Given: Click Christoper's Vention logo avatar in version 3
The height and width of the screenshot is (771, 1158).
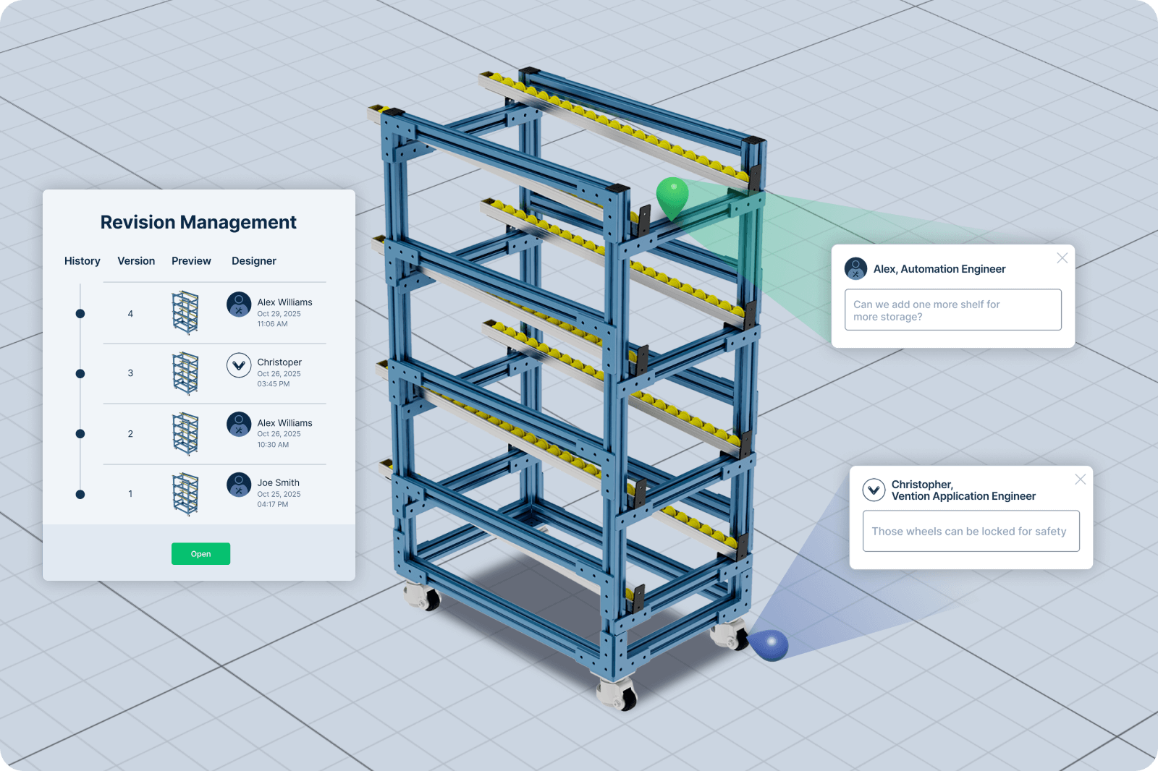Looking at the screenshot, I should click(x=239, y=365).
